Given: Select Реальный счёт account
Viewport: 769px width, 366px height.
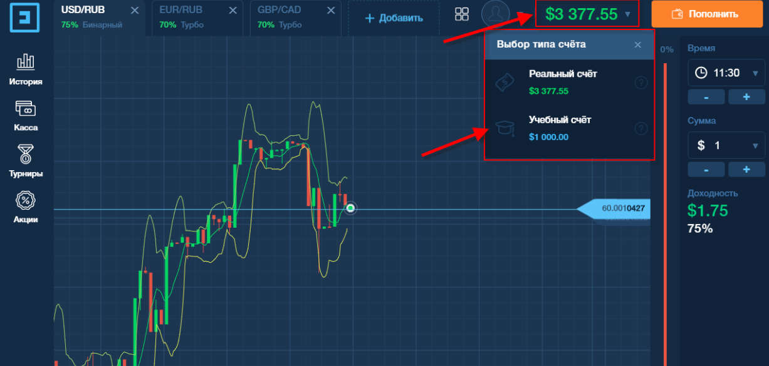Looking at the screenshot, I should (x=569, y=82).
